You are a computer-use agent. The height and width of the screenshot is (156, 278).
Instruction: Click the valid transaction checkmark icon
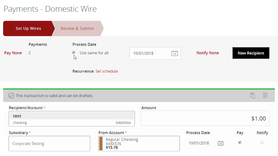(11, 96)
